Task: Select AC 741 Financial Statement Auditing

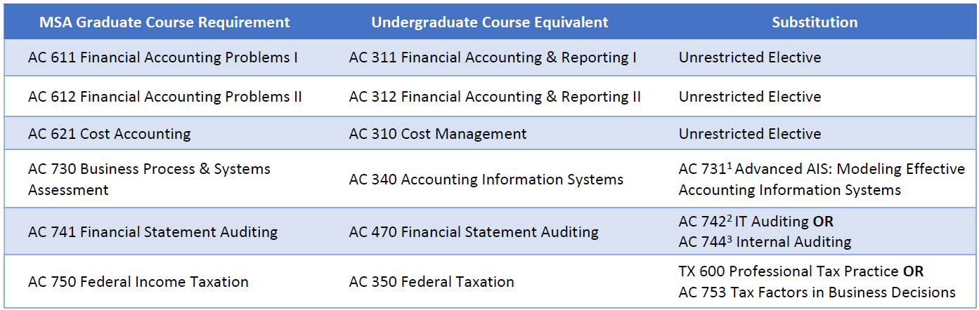Action: point(153,231)
